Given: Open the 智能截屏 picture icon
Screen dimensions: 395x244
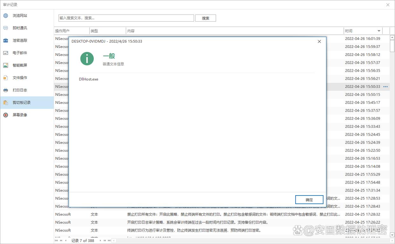Looking at the screenshot, I should pos(6,65).
